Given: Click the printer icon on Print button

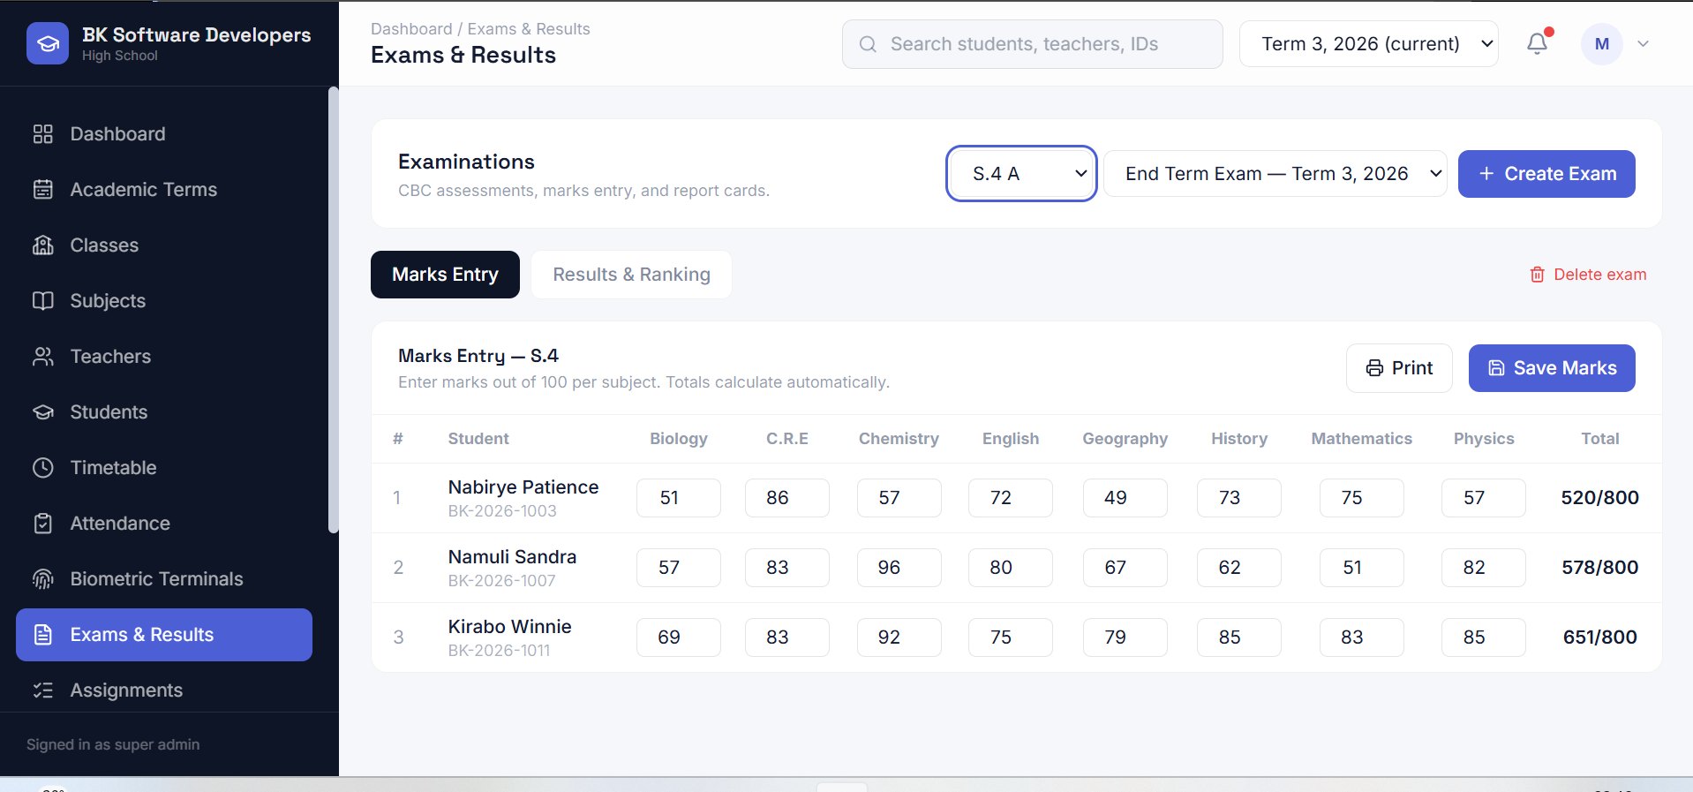Looking at the screenshot, I should tap(1374, 368).
